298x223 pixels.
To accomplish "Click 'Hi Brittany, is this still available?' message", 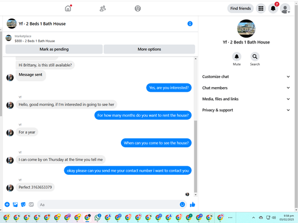I will [x=45, y=65].
